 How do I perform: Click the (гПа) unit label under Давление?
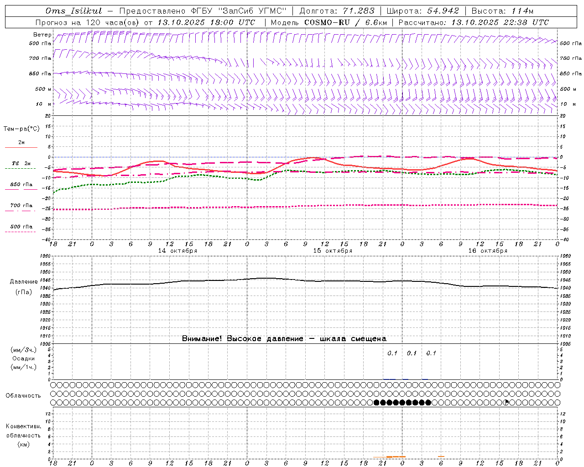24,292
